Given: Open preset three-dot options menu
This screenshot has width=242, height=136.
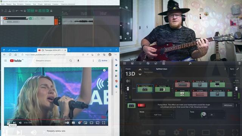Looking at the screenshot, I should tap(225, 69).
